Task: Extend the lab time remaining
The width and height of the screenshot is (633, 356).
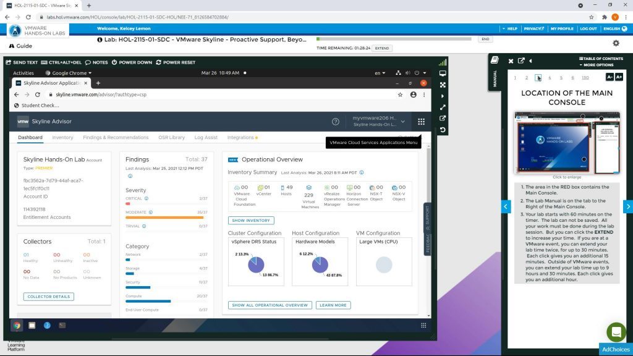Action: (x=382, y=48)
